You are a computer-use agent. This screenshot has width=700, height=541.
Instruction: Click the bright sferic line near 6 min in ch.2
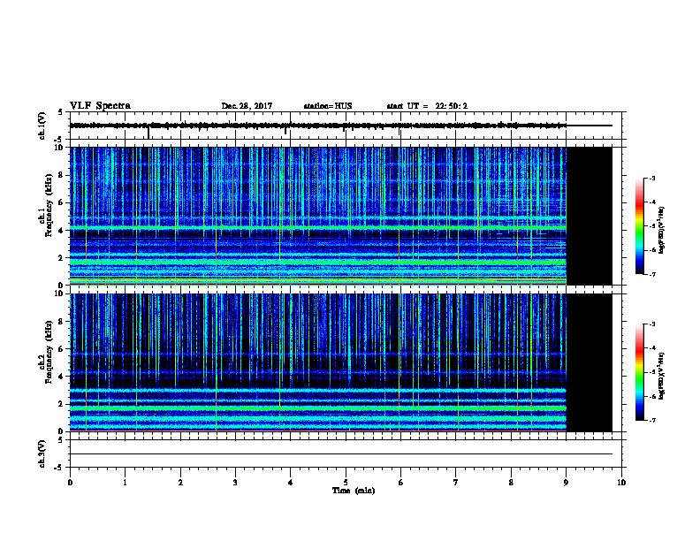pos(399,362)
